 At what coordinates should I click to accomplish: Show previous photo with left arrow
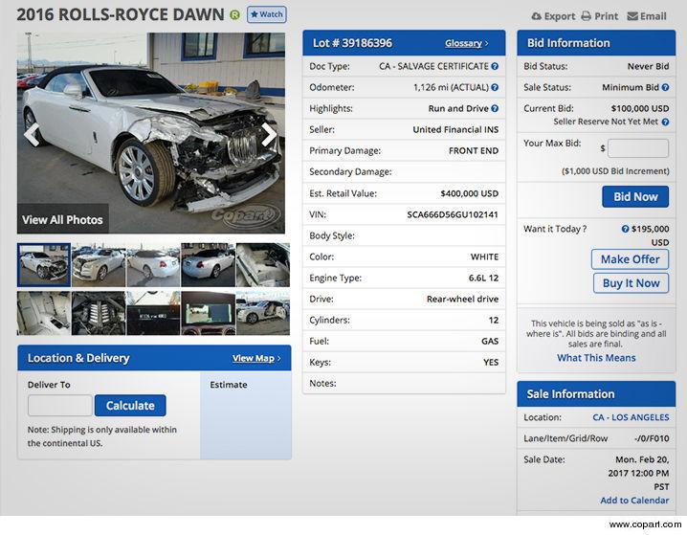(32, 135)
